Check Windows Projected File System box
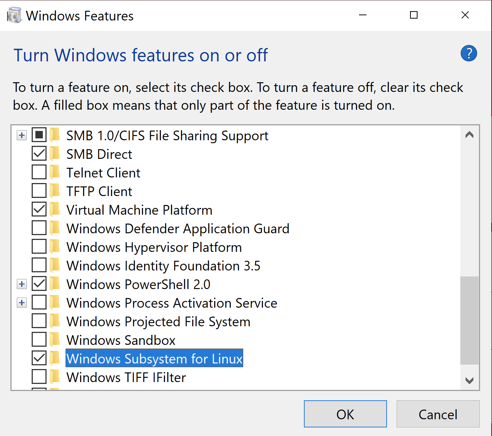492x436 pixels. 39,321
